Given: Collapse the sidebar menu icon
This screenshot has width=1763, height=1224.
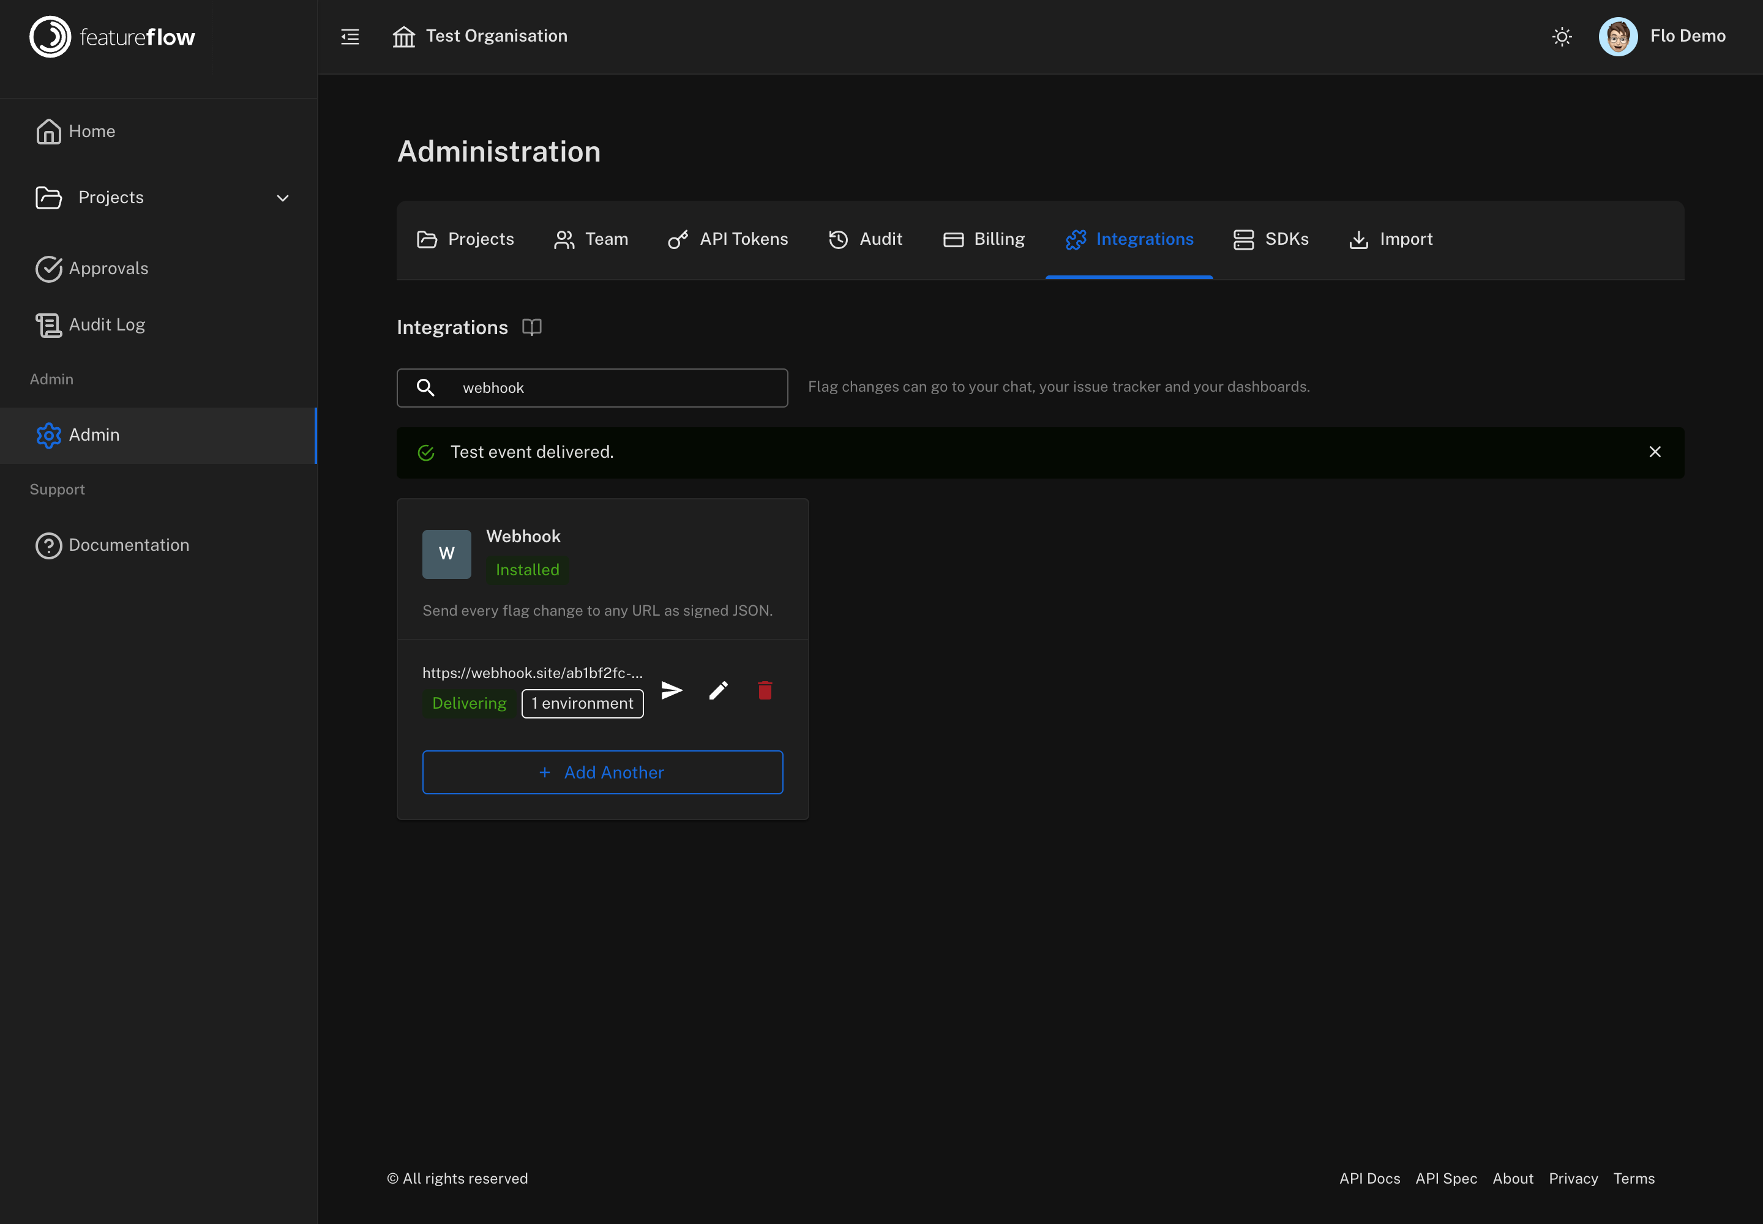Looking at the screenshot, I should coord(350,36).
